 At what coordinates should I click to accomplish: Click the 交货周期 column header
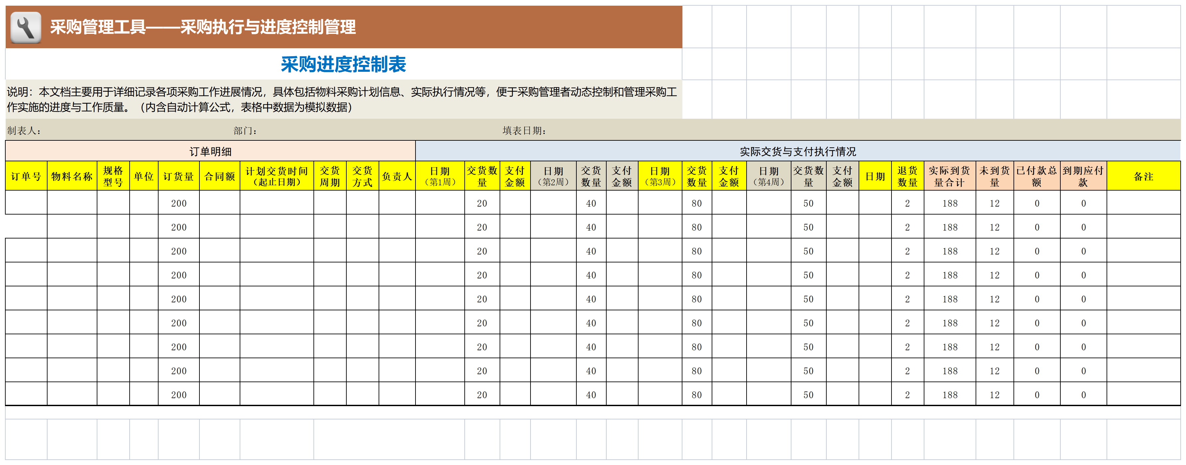[330, 176]
